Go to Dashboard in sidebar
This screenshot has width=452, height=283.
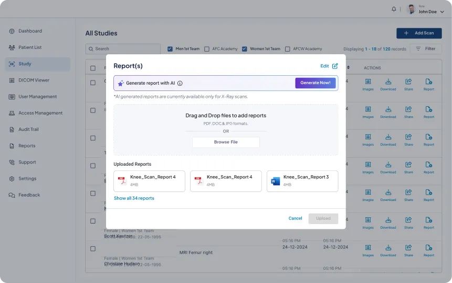(x=30, y=31)
